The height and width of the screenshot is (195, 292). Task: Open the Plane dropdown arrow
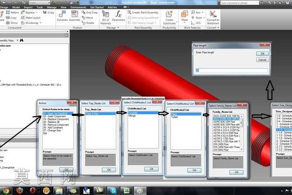click(184, 23)
